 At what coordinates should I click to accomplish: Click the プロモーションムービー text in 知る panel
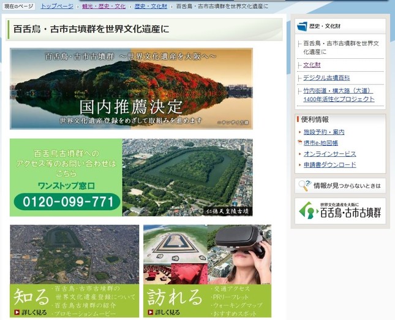pos(85,314)
